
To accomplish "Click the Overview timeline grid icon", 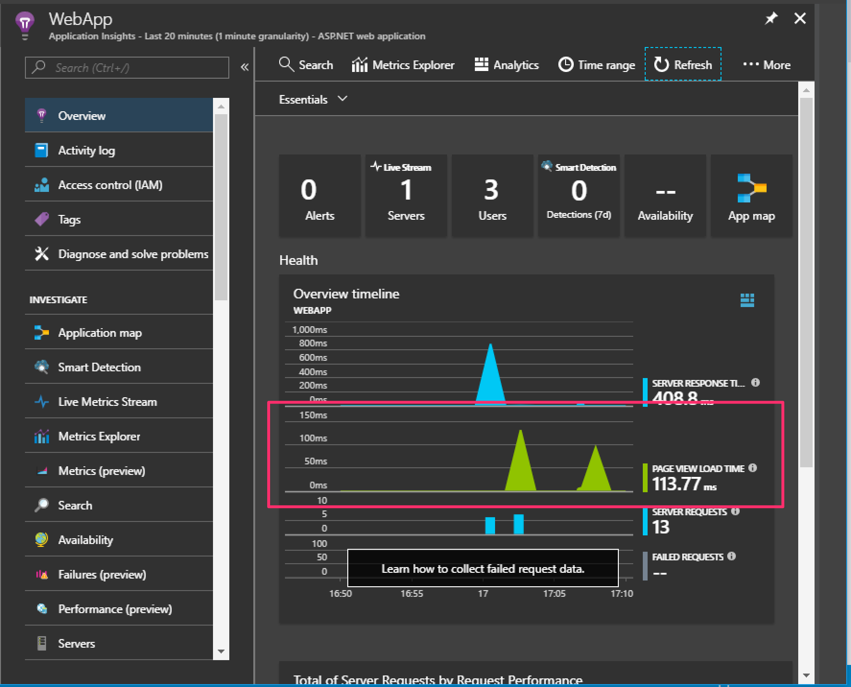I will [747, 300].
